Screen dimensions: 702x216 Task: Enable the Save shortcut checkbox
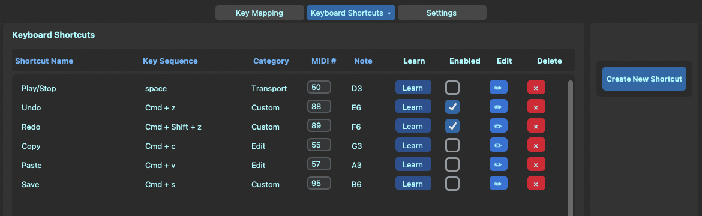(452, 184)
